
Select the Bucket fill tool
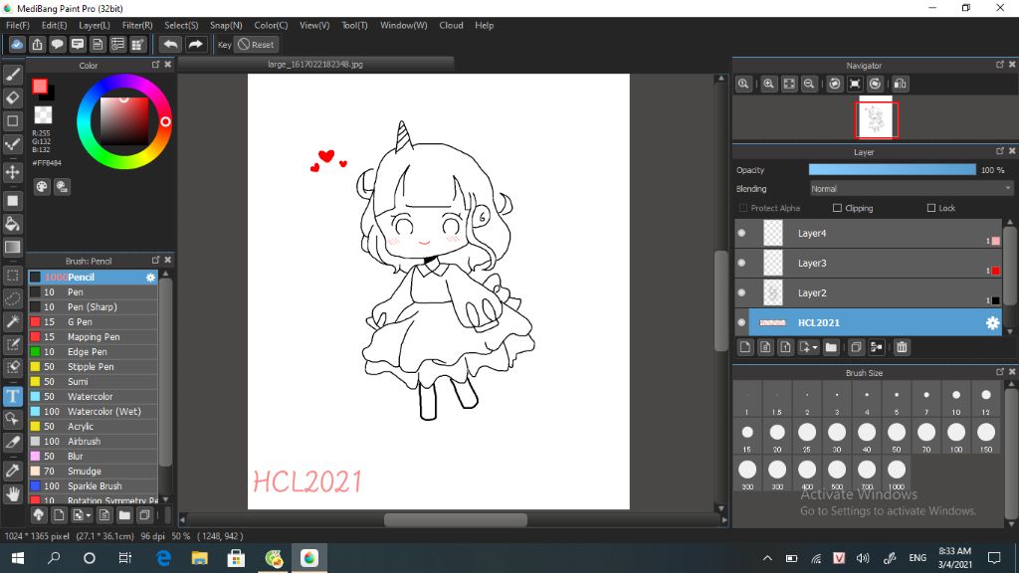tap(12, 224)
